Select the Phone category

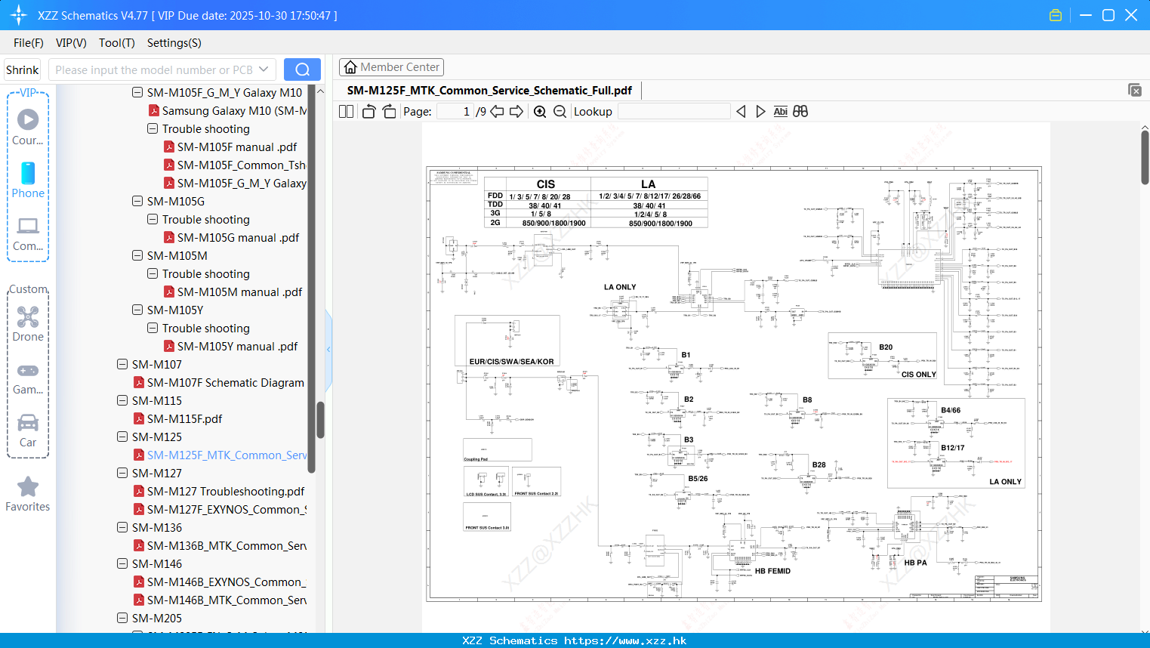(28, 180)
